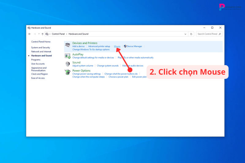Click Adjust system volume link
The height and width of the screenshot is (163, 245).
tap(83, 66)
